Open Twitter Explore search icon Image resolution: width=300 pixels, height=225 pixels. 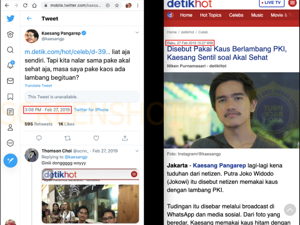[x=10, y=50]
